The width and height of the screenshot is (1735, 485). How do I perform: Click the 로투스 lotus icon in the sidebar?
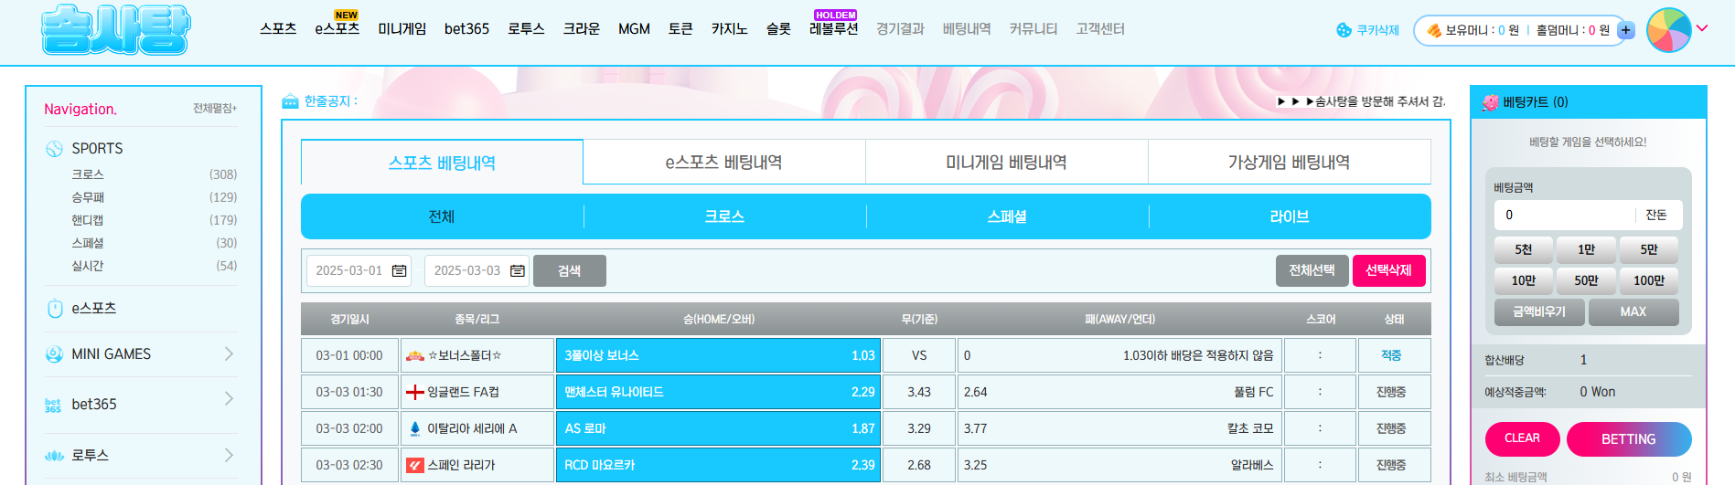54,456
